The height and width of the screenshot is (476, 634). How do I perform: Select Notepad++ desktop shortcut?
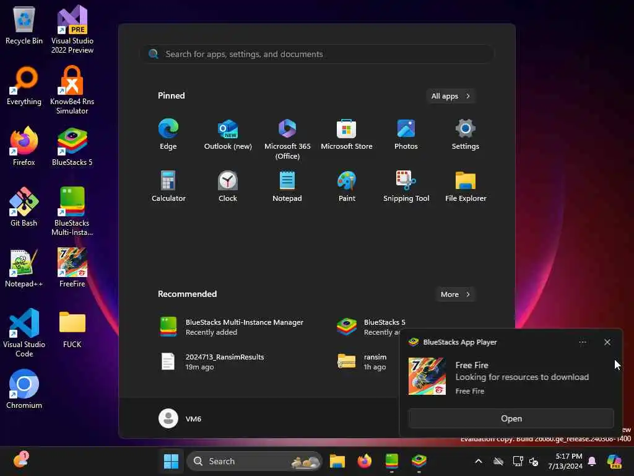pos(24,268)
